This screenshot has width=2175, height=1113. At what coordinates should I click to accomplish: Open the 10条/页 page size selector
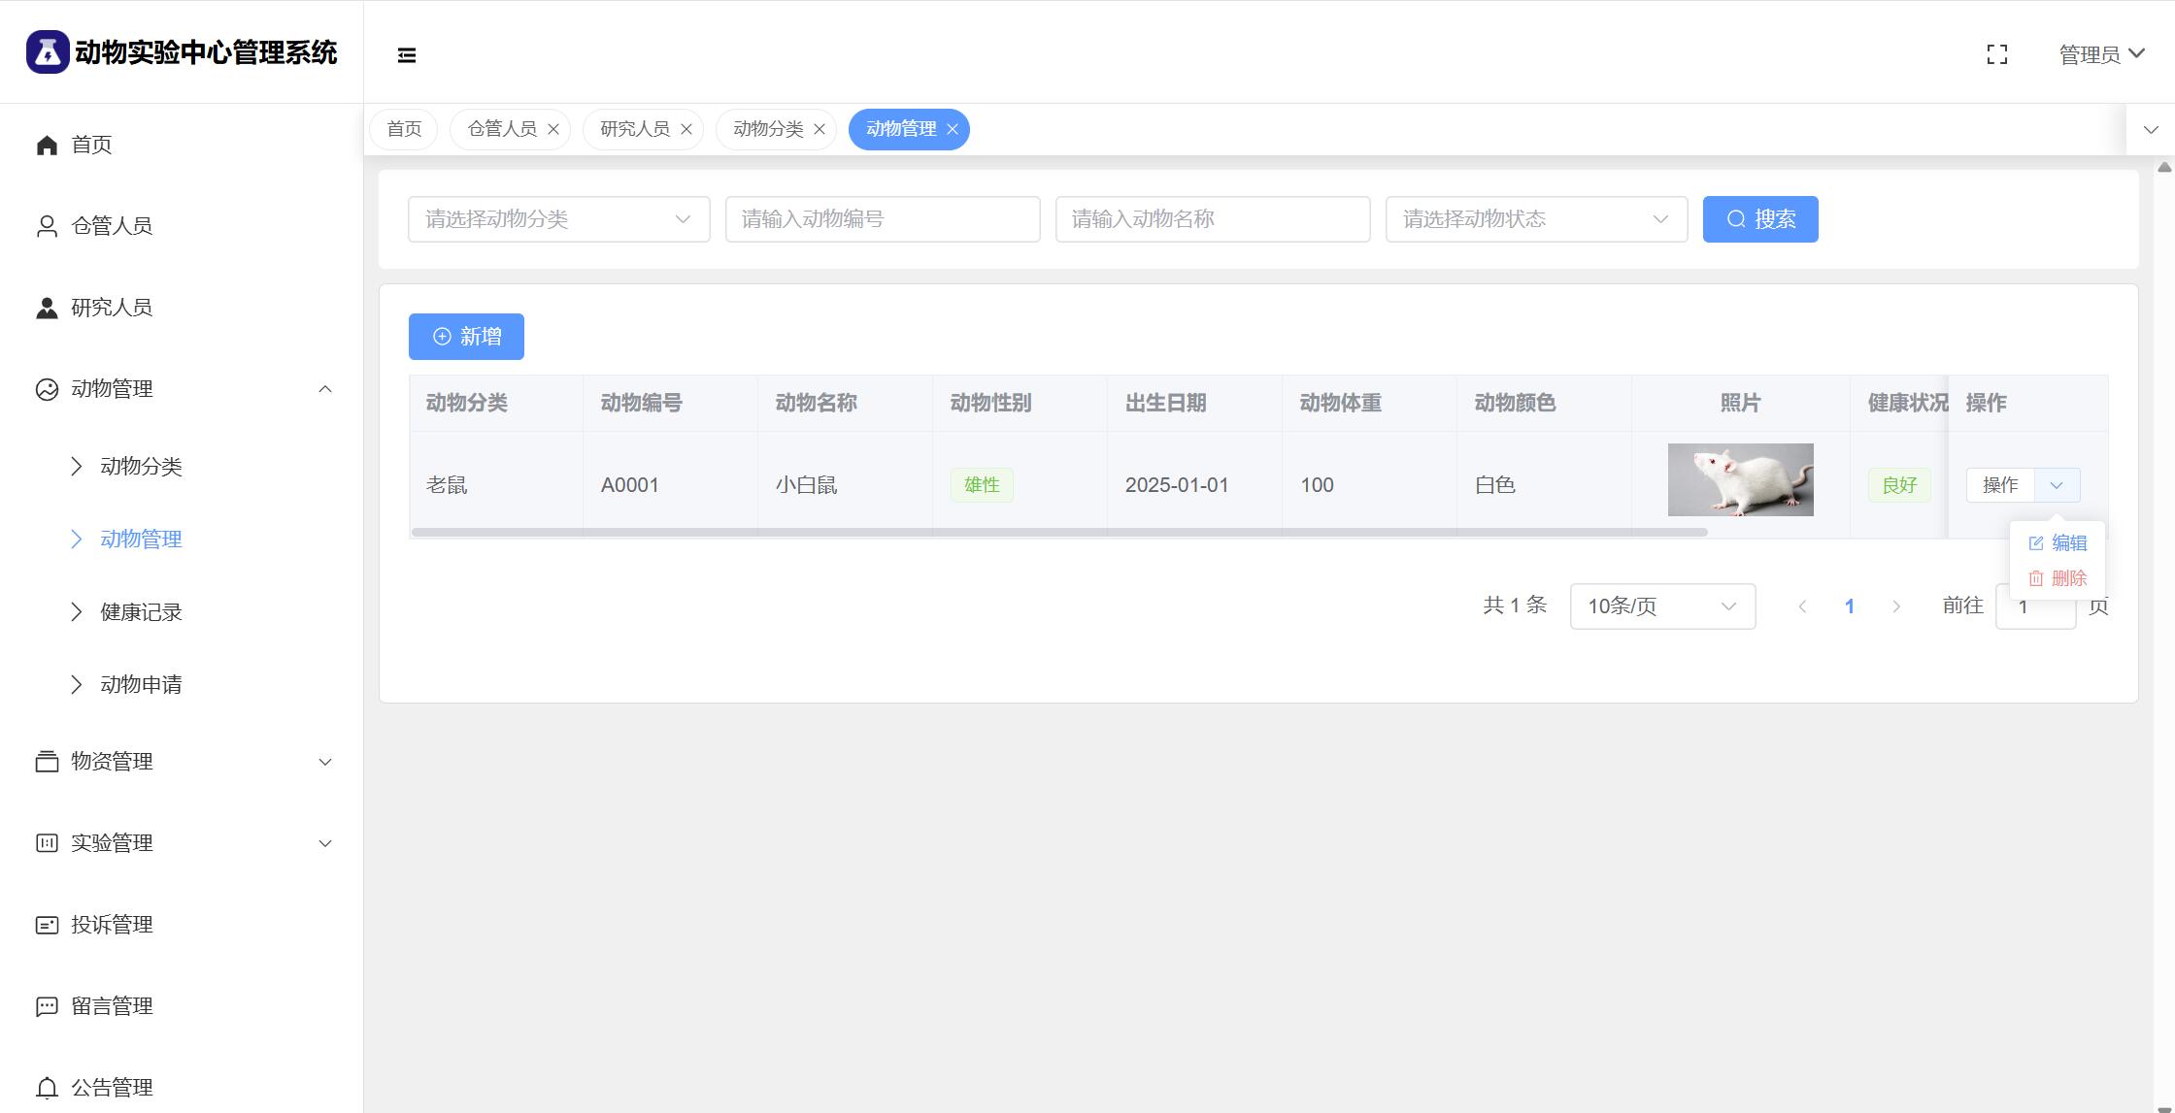coord(1661,606)
